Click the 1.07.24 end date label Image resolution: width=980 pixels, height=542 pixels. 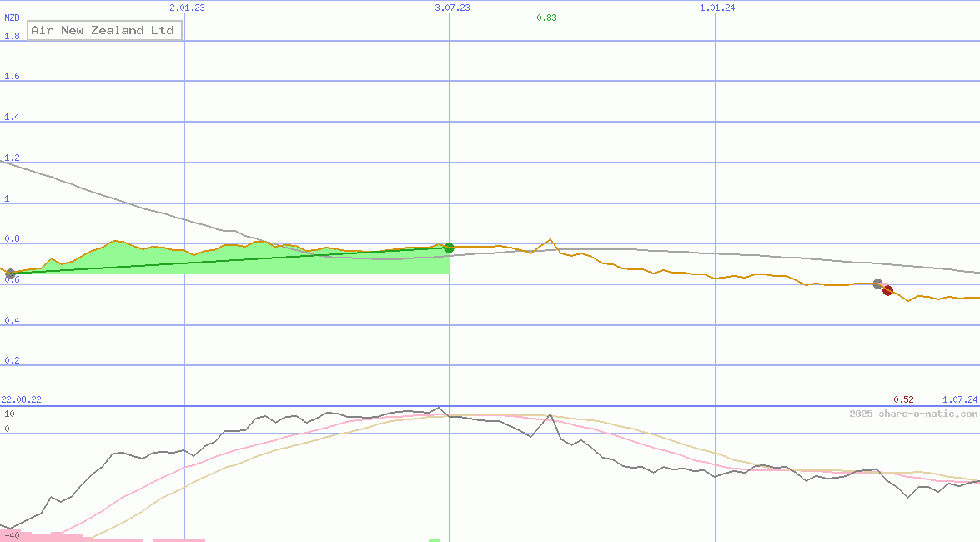click(x=960, y=399)
